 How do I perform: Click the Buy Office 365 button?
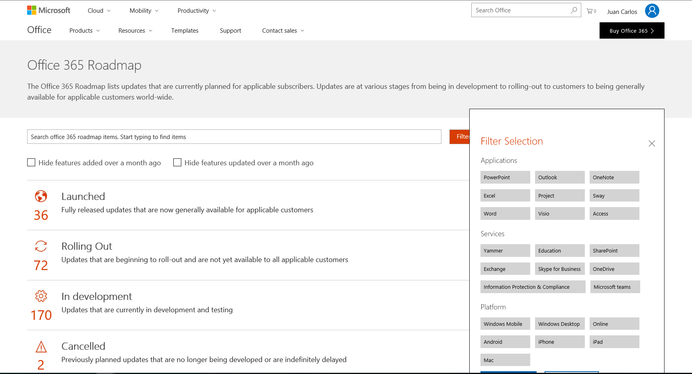[x=631, y=30]
